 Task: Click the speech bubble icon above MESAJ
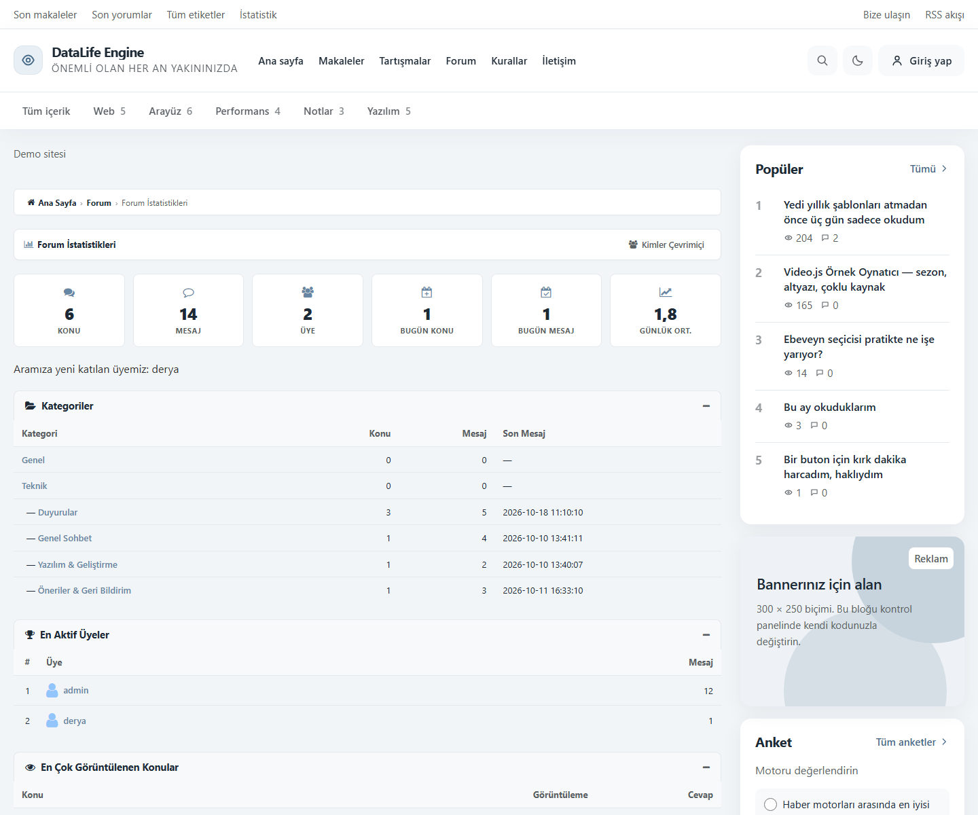188,293
